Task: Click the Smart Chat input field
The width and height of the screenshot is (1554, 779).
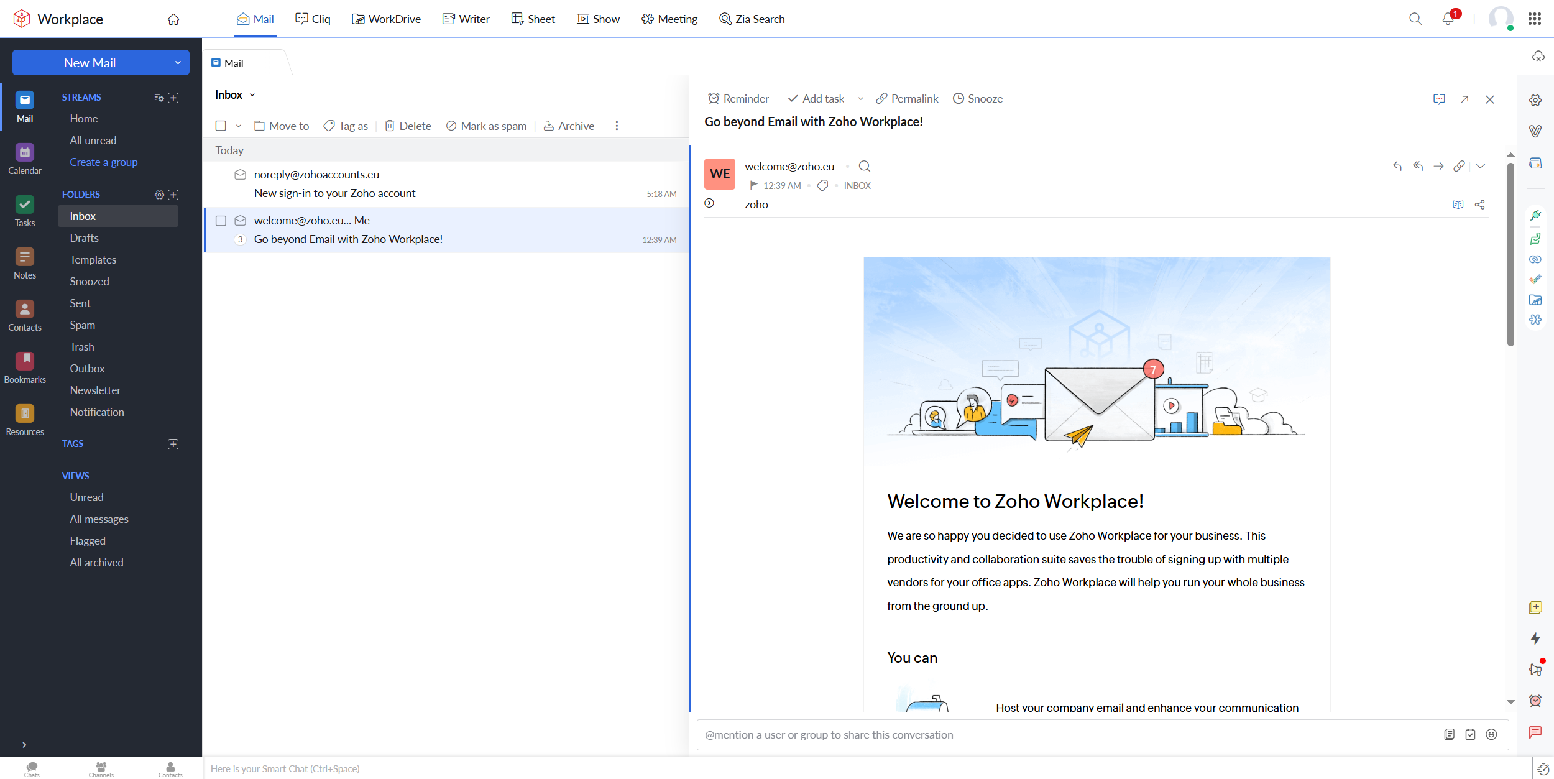Action: pos(867,769)
